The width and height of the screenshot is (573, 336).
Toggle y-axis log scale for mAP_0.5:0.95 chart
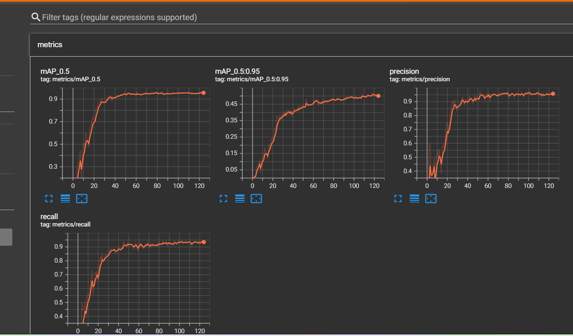pos(240,199)
